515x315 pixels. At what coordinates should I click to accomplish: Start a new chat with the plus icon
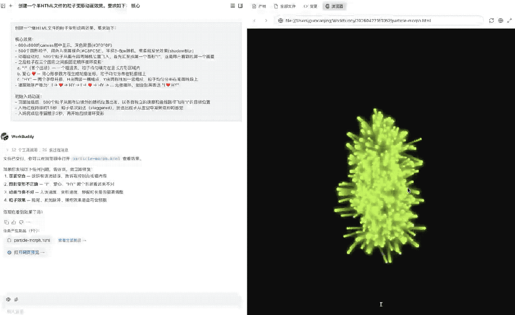tap(11, 6)
